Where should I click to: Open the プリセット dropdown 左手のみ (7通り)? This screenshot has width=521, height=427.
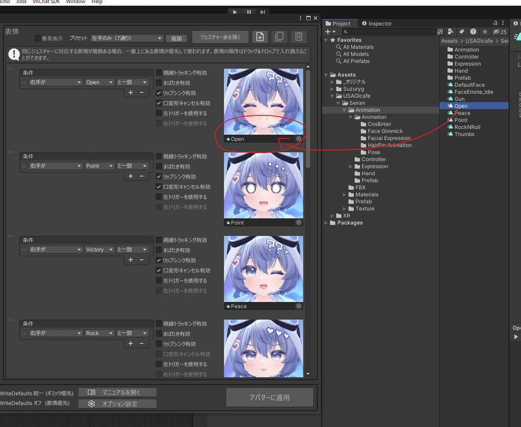[127, 38]
